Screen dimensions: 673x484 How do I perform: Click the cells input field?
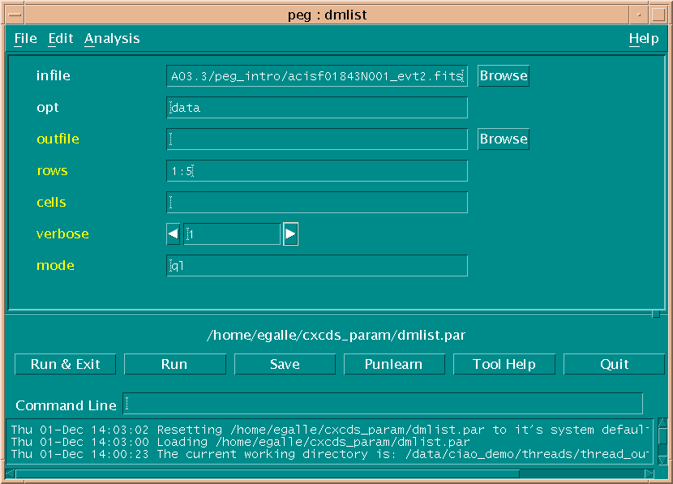317,203
